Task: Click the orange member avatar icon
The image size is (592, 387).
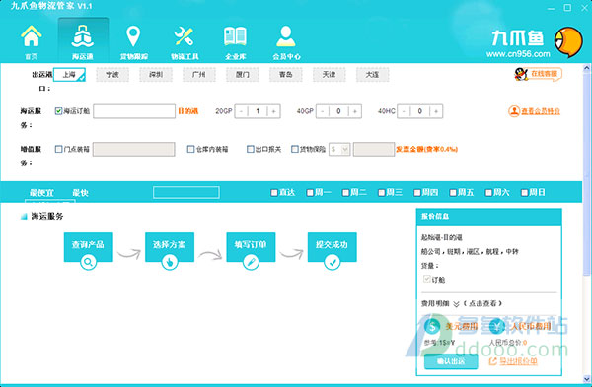Action: (x=514, y=111)
